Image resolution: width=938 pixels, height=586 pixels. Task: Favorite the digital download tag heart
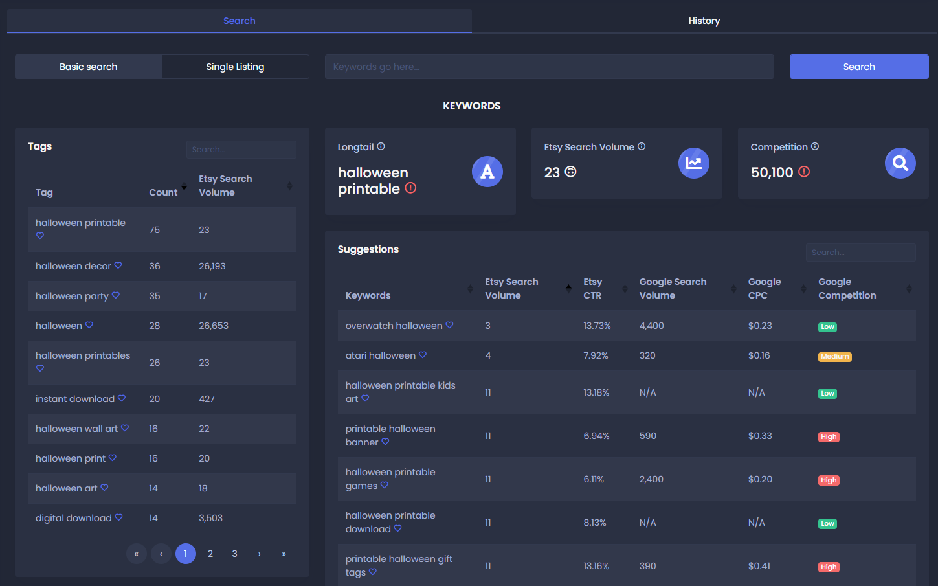tap(118, 517)
